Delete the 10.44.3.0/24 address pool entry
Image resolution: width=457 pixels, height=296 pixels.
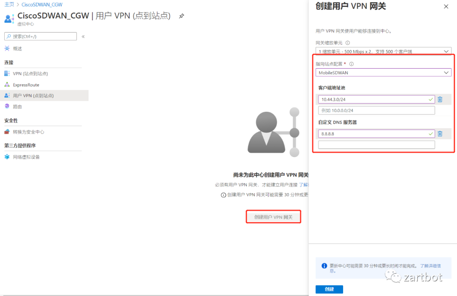click(440, 100)
